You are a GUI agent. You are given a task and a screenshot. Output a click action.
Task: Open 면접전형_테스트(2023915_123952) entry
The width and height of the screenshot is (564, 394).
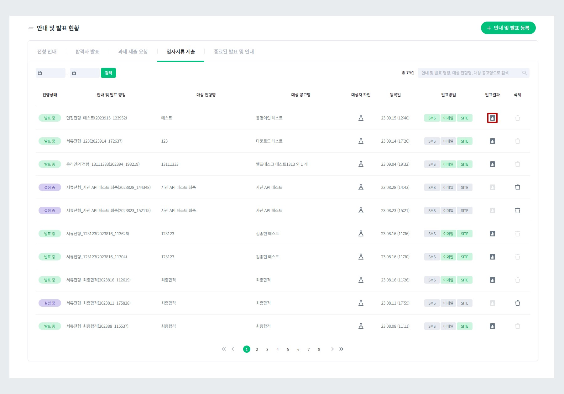coord(97,118)
